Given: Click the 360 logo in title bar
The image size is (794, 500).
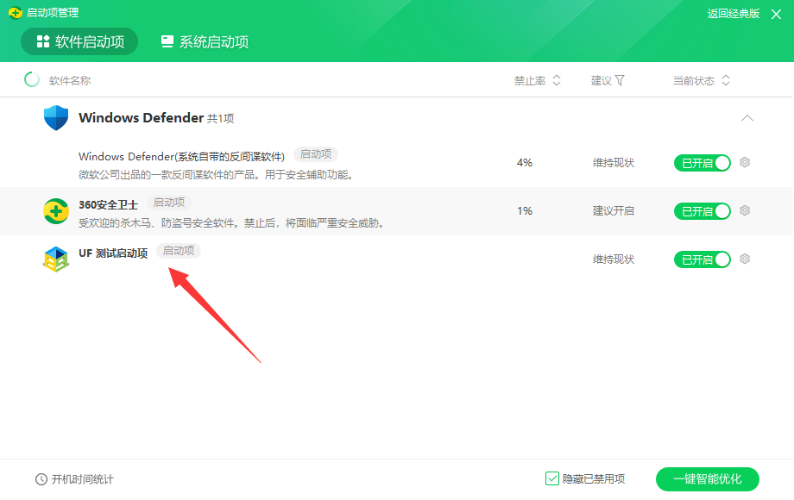Looking at the screenshot, I should click(16, 13).
